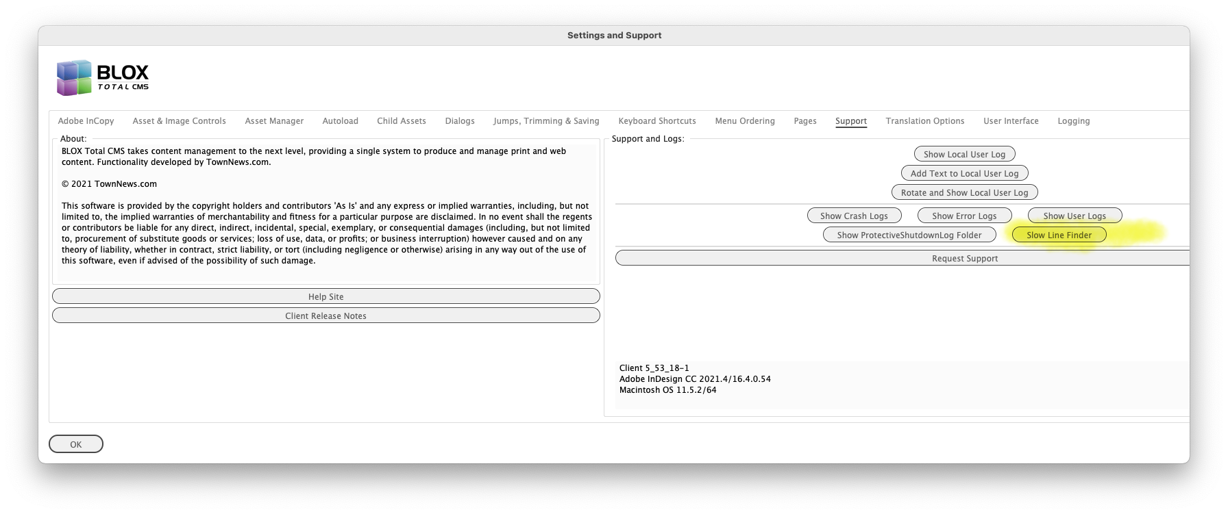The width and height of the screenshot is (1228, 514).
Task: Select the Support tab
Action: pos(851,121)
